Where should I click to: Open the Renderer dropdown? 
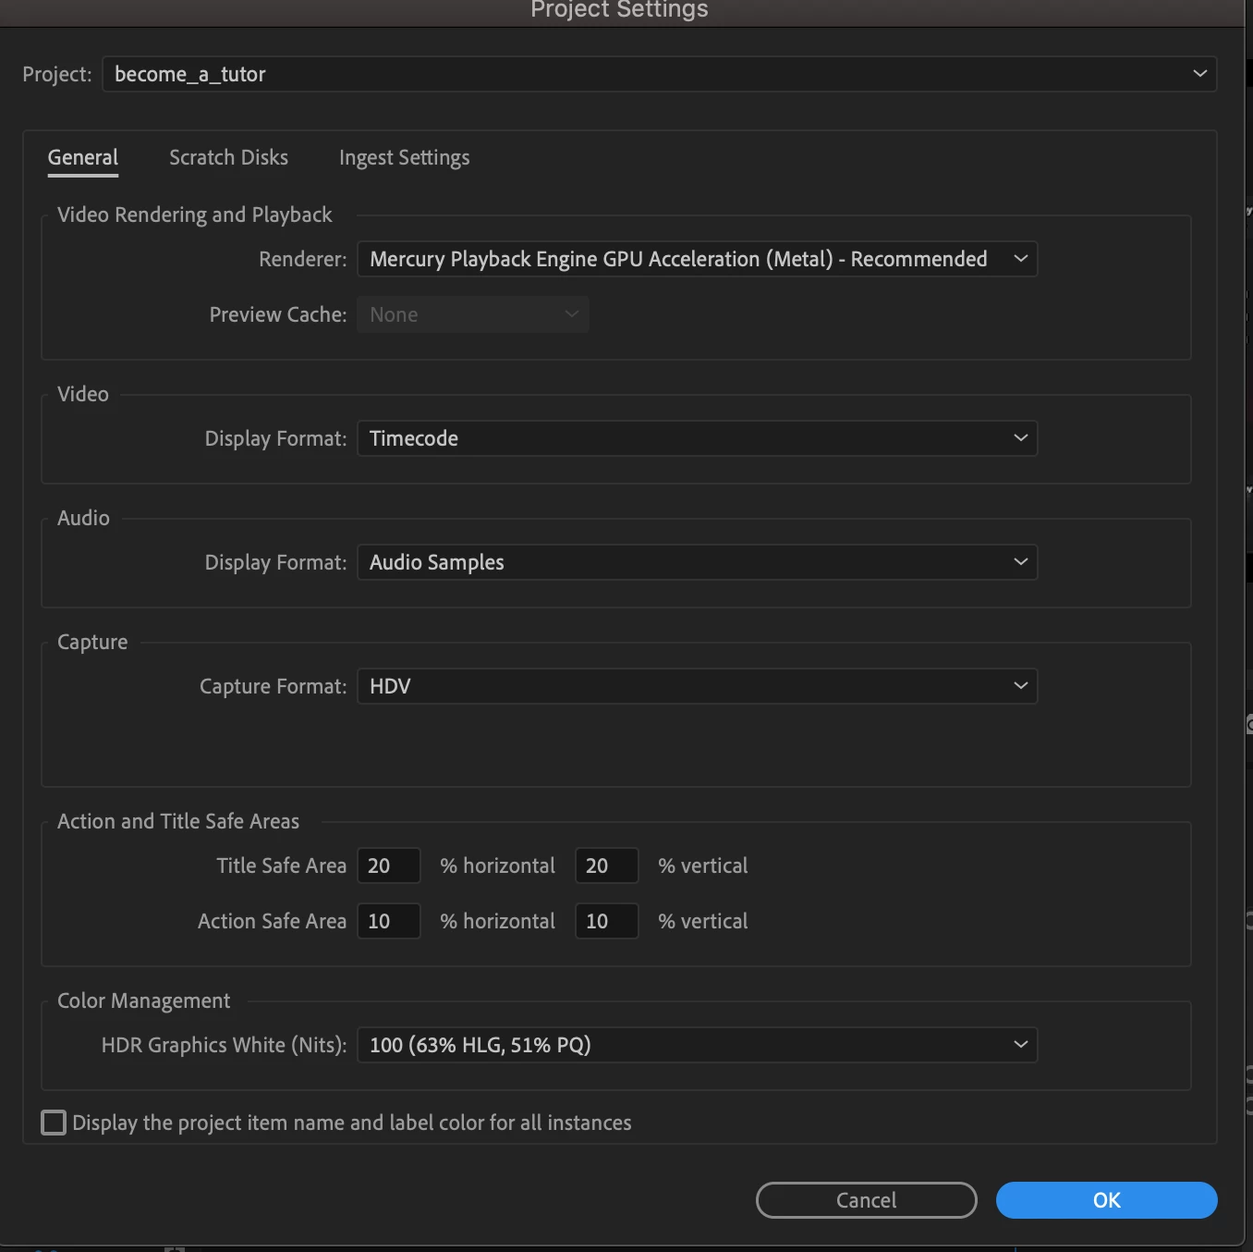tap(698, 259)
